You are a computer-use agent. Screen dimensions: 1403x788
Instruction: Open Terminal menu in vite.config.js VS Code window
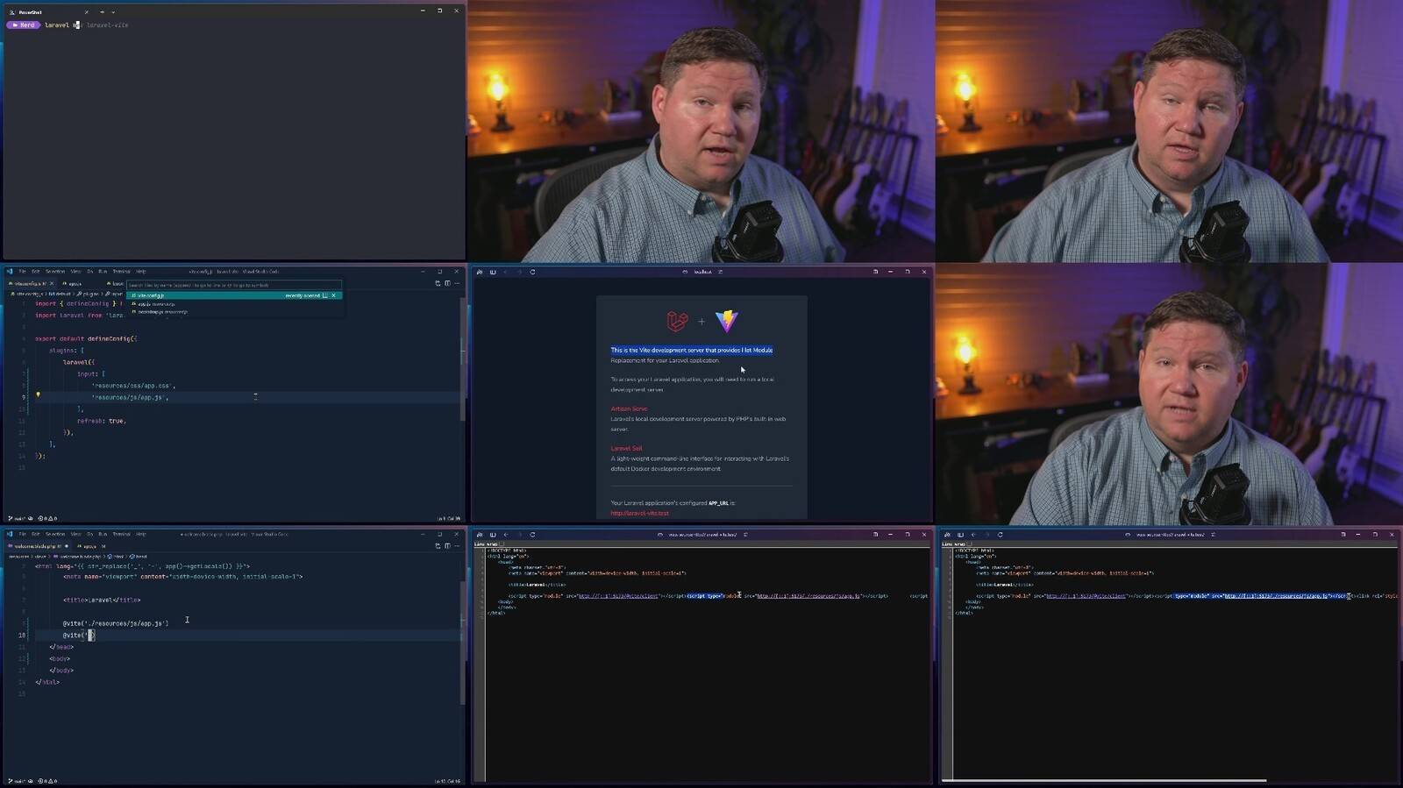[x=121, y=272]
